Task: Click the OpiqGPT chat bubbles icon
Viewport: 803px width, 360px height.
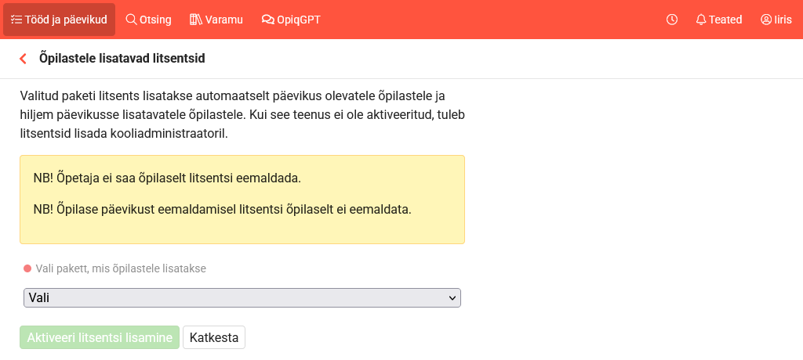Action: coord(268,20)
